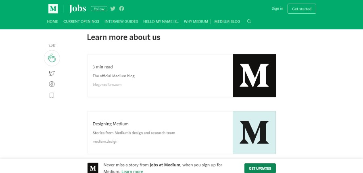The height and width of the screenshot is (173, 363).
Task: Click the Follow button
Action: (99, 9)
